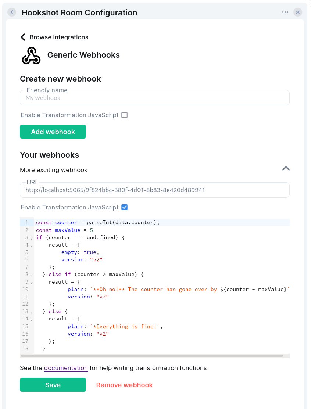The image size is (311, 409).
Task: Fold the code block at line 8
Action: pos(32,275)
